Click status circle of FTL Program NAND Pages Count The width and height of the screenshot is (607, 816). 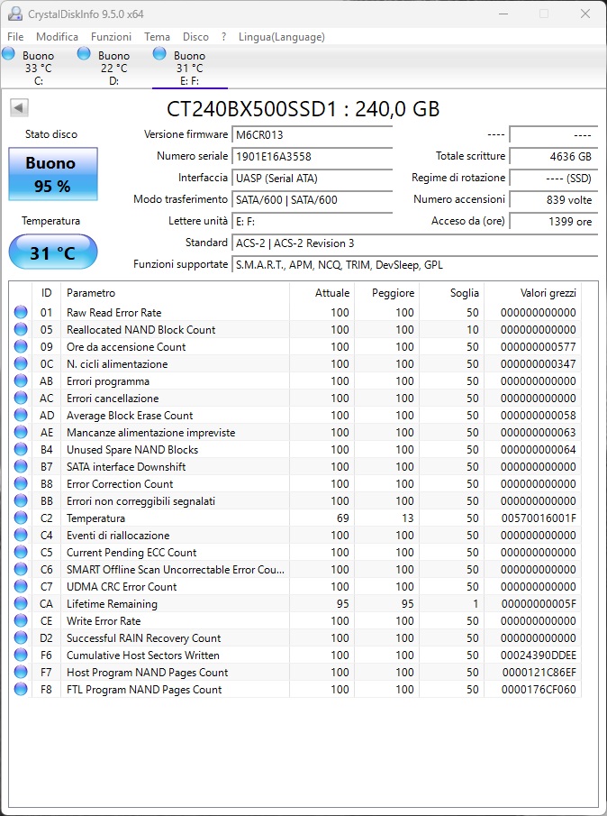(x=21, y=690)
